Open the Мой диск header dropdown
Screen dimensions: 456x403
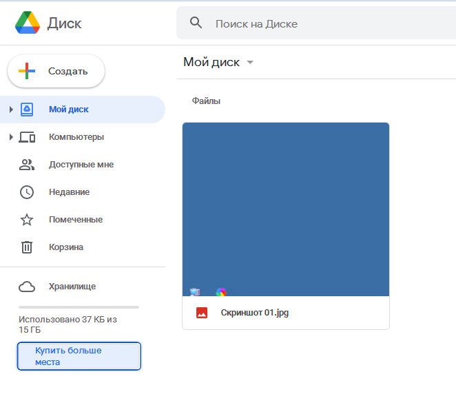point(250,63)
